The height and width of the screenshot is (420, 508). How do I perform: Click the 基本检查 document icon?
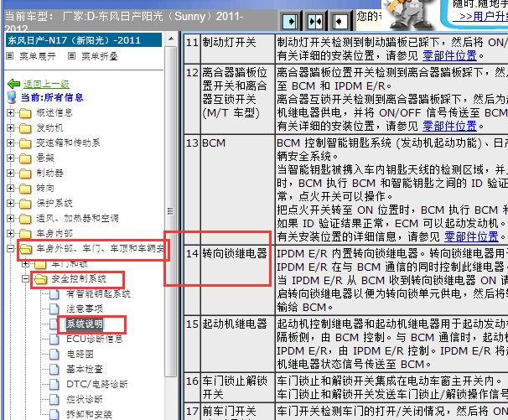(54, 369)
